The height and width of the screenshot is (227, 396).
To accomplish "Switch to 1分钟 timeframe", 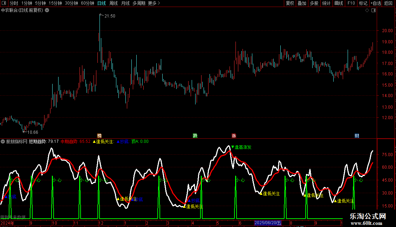I will pos(27,3).
